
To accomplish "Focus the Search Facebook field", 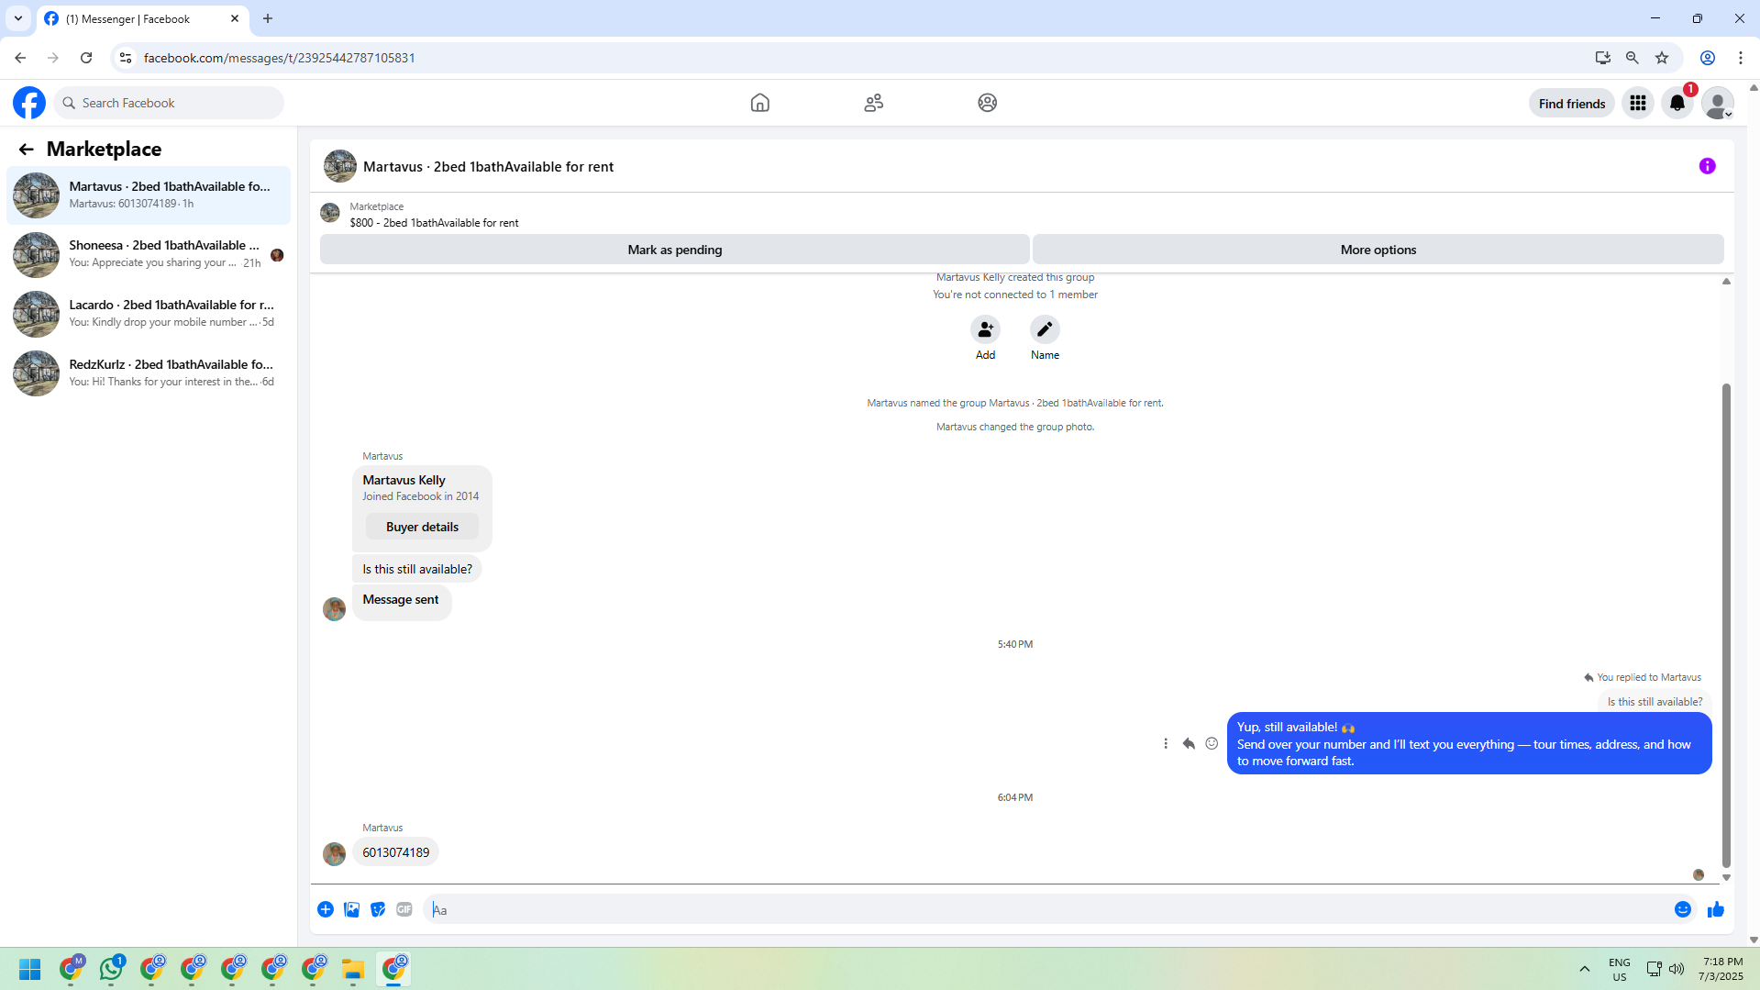I will tap(169, 103).
